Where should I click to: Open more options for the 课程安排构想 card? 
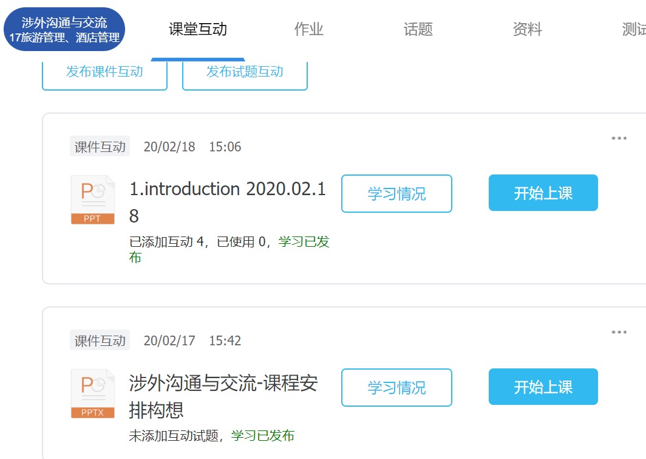[x=619, y=333]
